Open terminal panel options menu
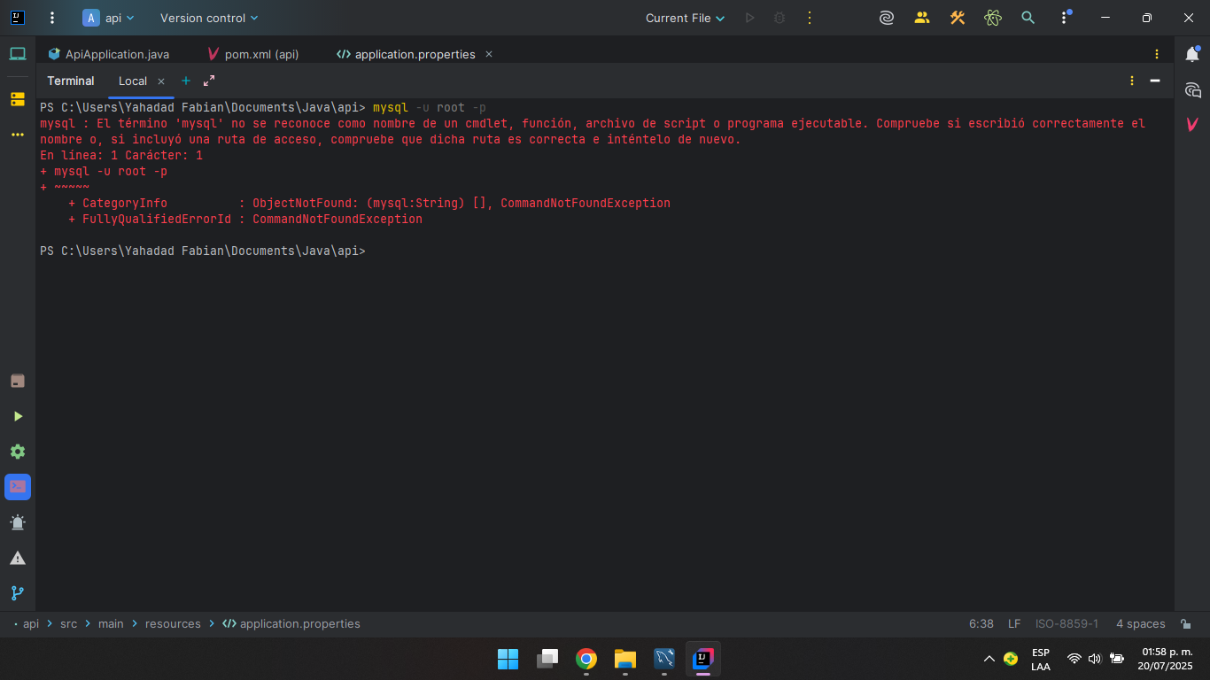The height and width of the screenshot is (680, 1210). pyautogui.click(x=1131, y=81)
